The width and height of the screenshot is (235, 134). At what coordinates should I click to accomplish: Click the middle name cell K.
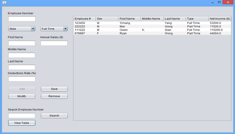coord(152,30)
